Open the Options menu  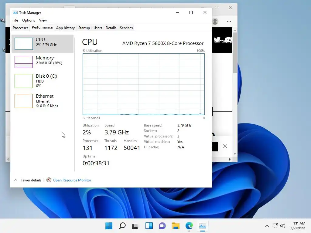tap(29, 20)
